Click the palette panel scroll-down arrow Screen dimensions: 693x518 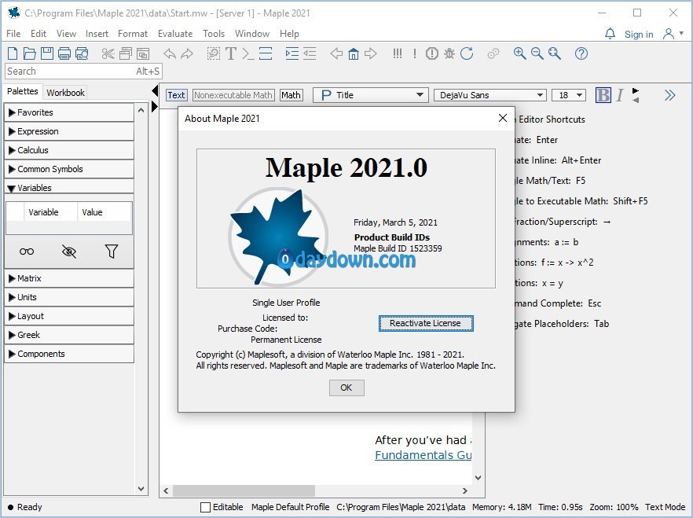[x=141, y=489]
